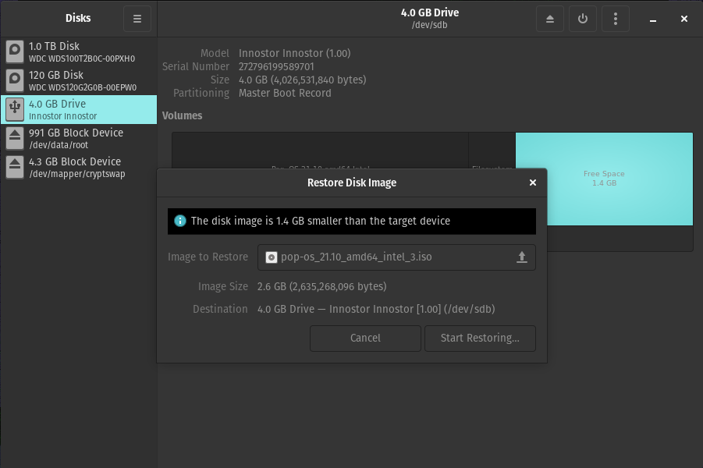Click the info icon in the warning banner
The width and height of the screenshot is (703, 468).
click(x=180, y=221)
